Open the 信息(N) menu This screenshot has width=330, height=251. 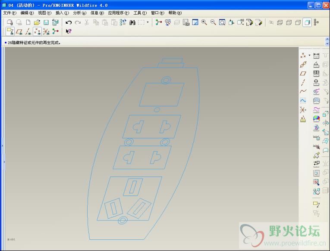(97, 13)
